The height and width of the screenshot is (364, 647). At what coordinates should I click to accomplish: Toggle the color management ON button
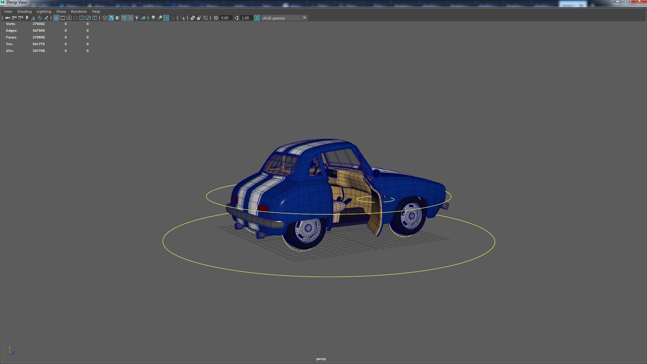coord(257,18)
